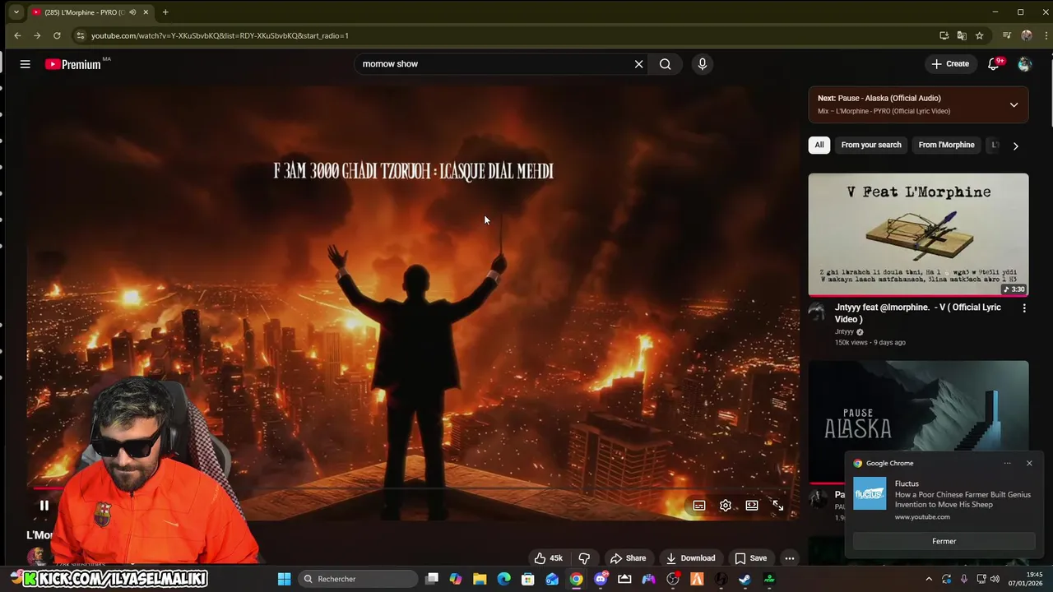Viewport: 1053px width, 592px height.
Task: Open more actions ellipsis below video
Action: (789, 558)
